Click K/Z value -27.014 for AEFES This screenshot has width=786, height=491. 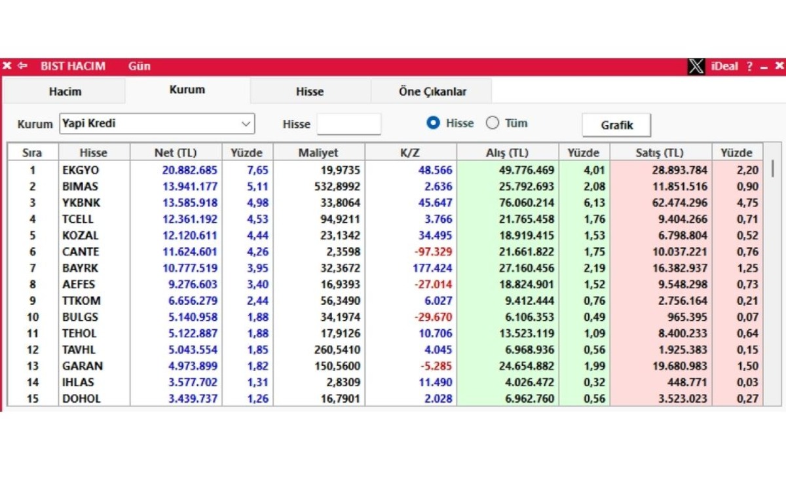(x=432, y=285)
